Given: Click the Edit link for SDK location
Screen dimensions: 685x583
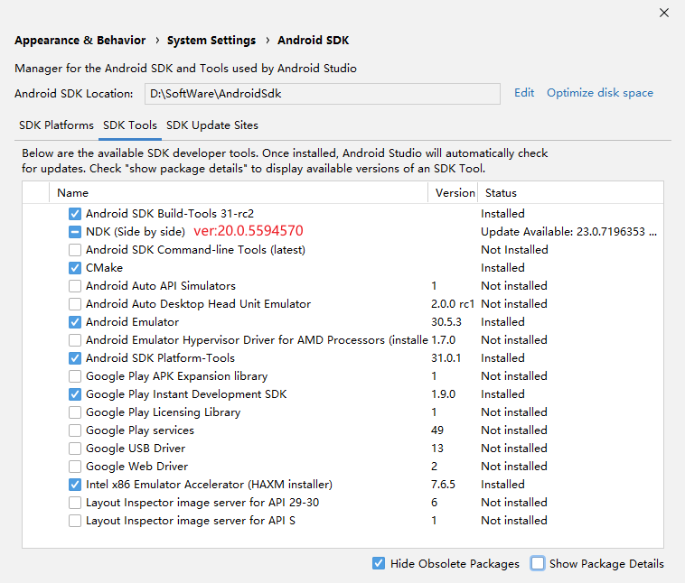Looking at the screenshot, I should click(524, 93).
